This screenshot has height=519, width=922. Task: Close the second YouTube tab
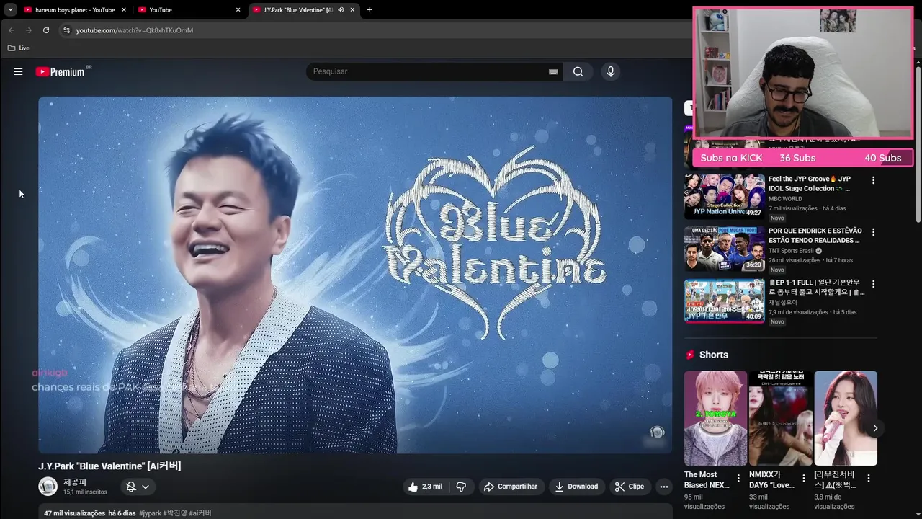pos(238,10)
